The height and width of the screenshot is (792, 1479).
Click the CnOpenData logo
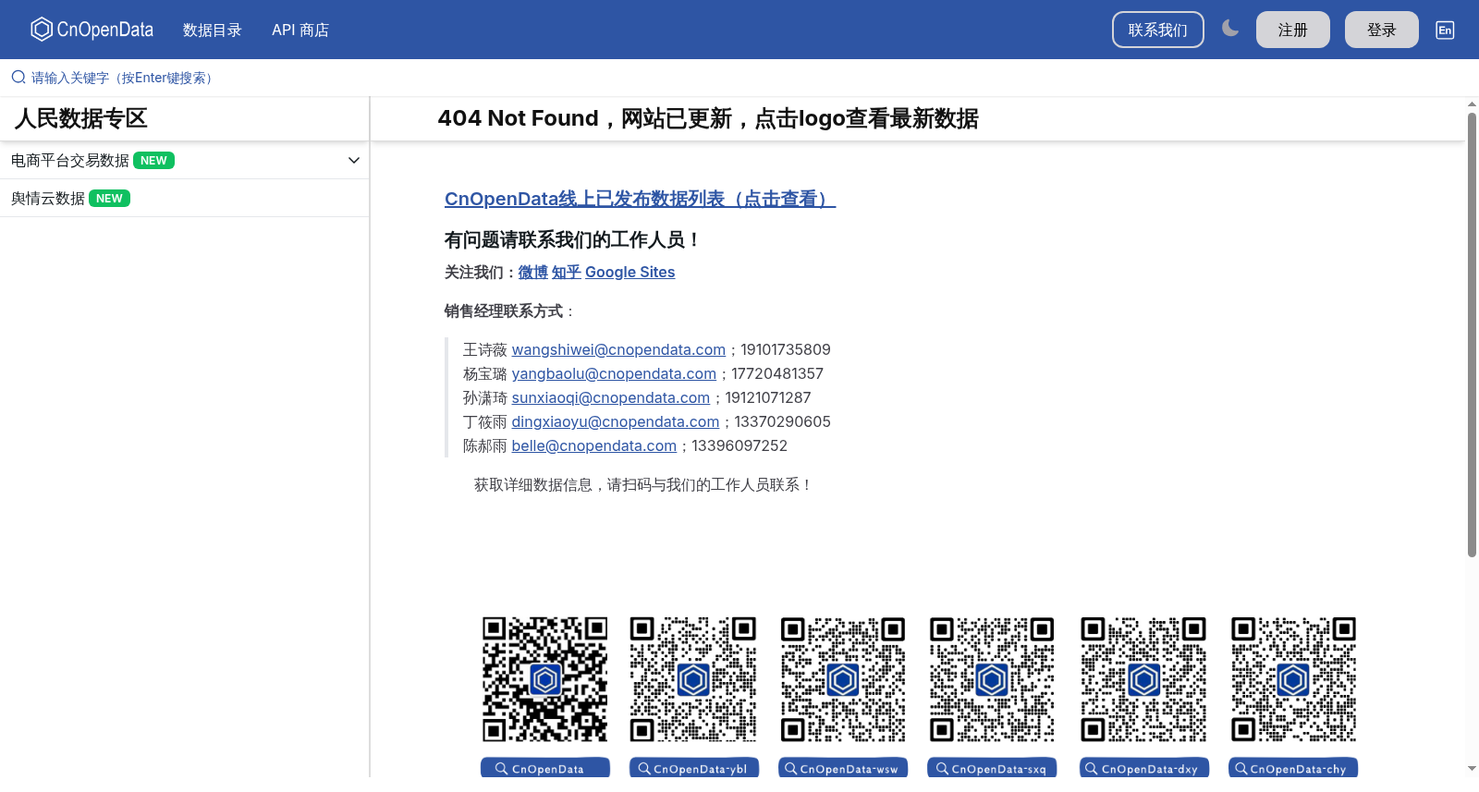pyautogui.click(x=92, y=30)
